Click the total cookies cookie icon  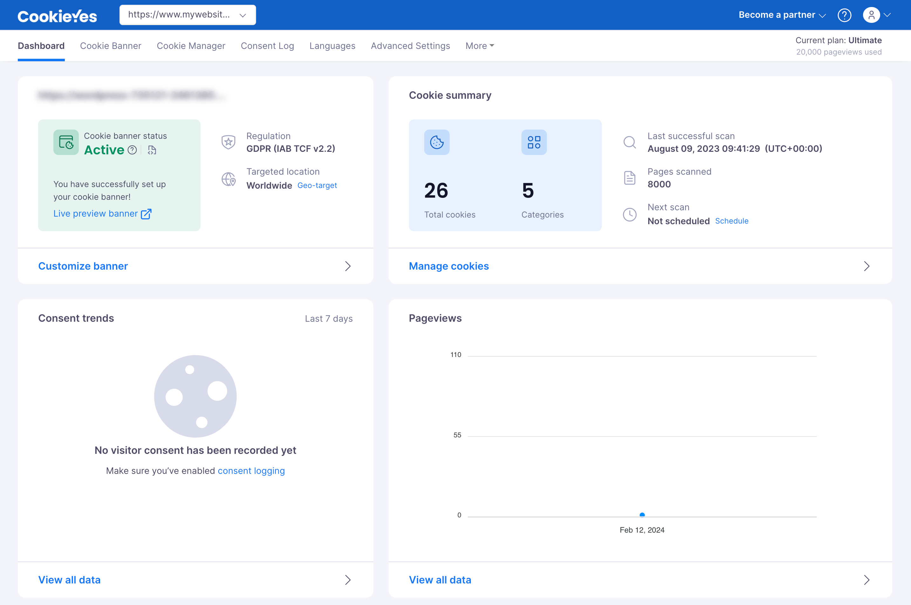click(x=437, y=142)
